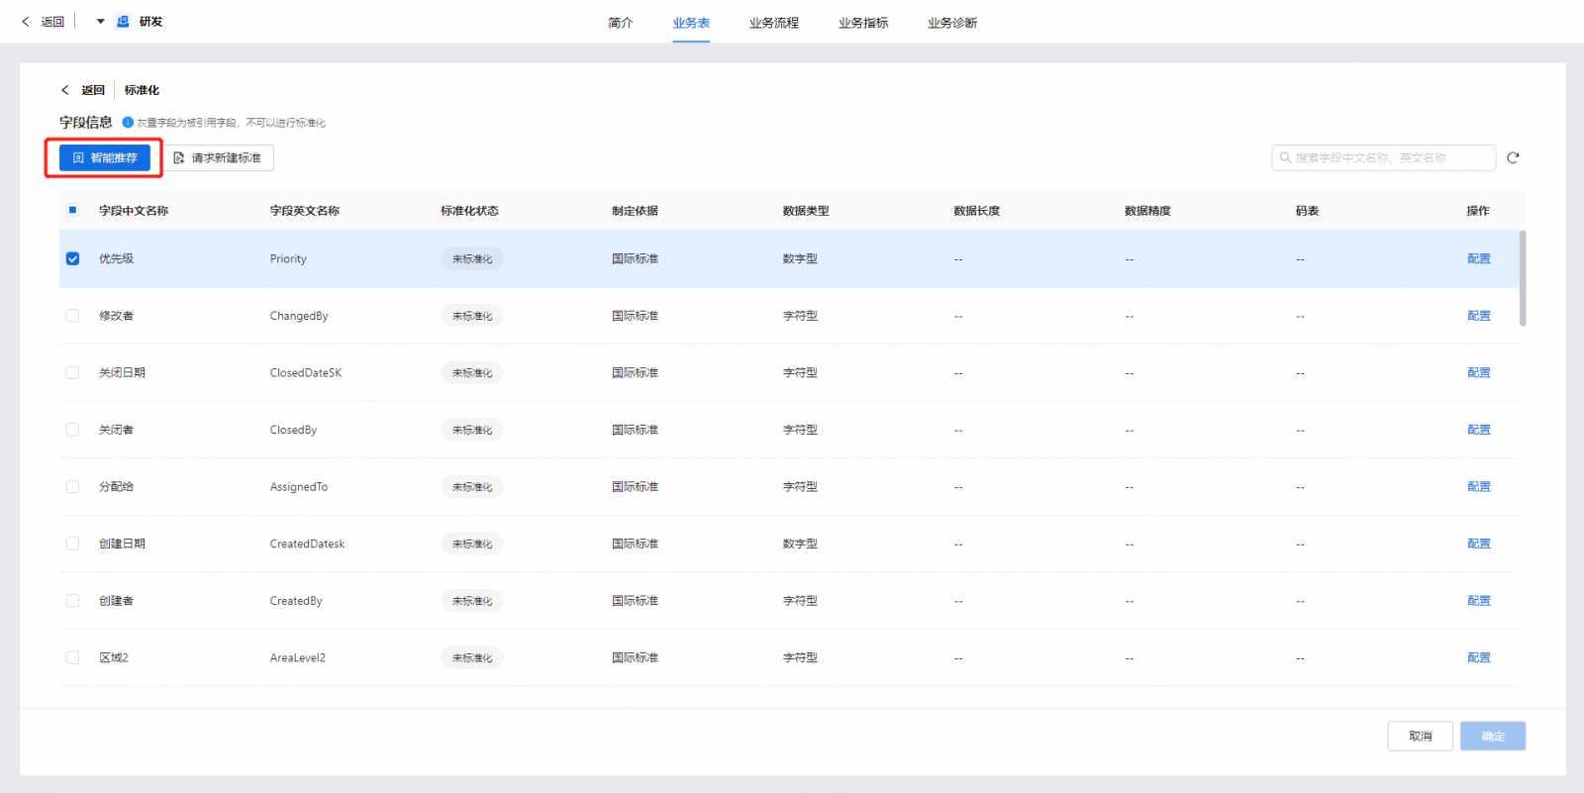The height and width of the screenshot is (793, 1584).
Task: Switch to the 简介 tab
Action: (621, 23)
